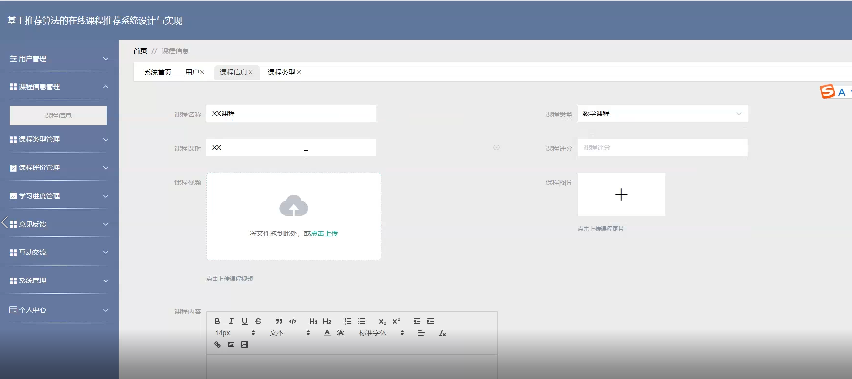Insert a hyperlink in editor
This screenshot has height=379, width=852.
(x=217, y=345)
